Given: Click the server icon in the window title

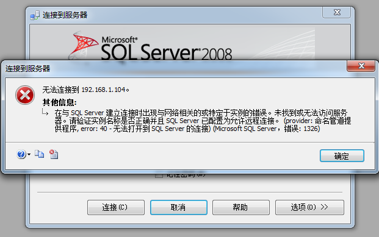Looking at the screenshot, I should tap(35, 15).
